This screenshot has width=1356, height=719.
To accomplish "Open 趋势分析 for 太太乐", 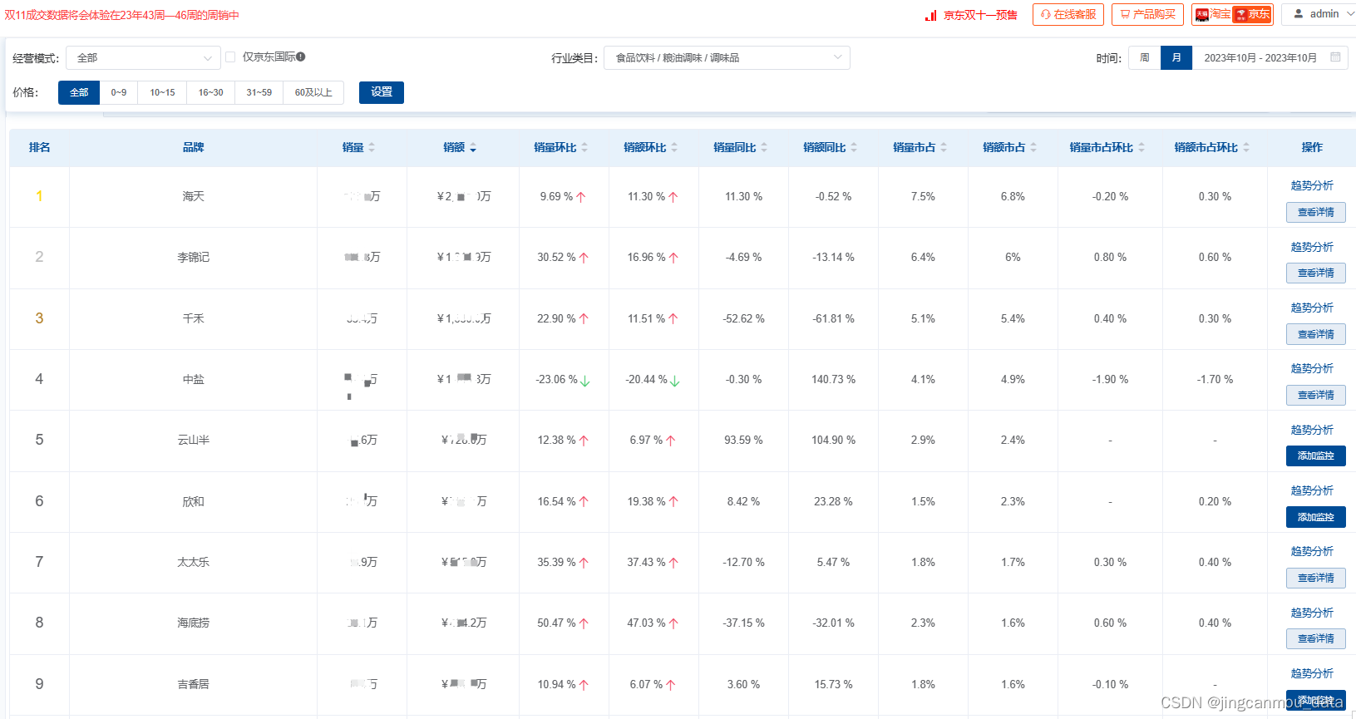I will click(1312, 551).
